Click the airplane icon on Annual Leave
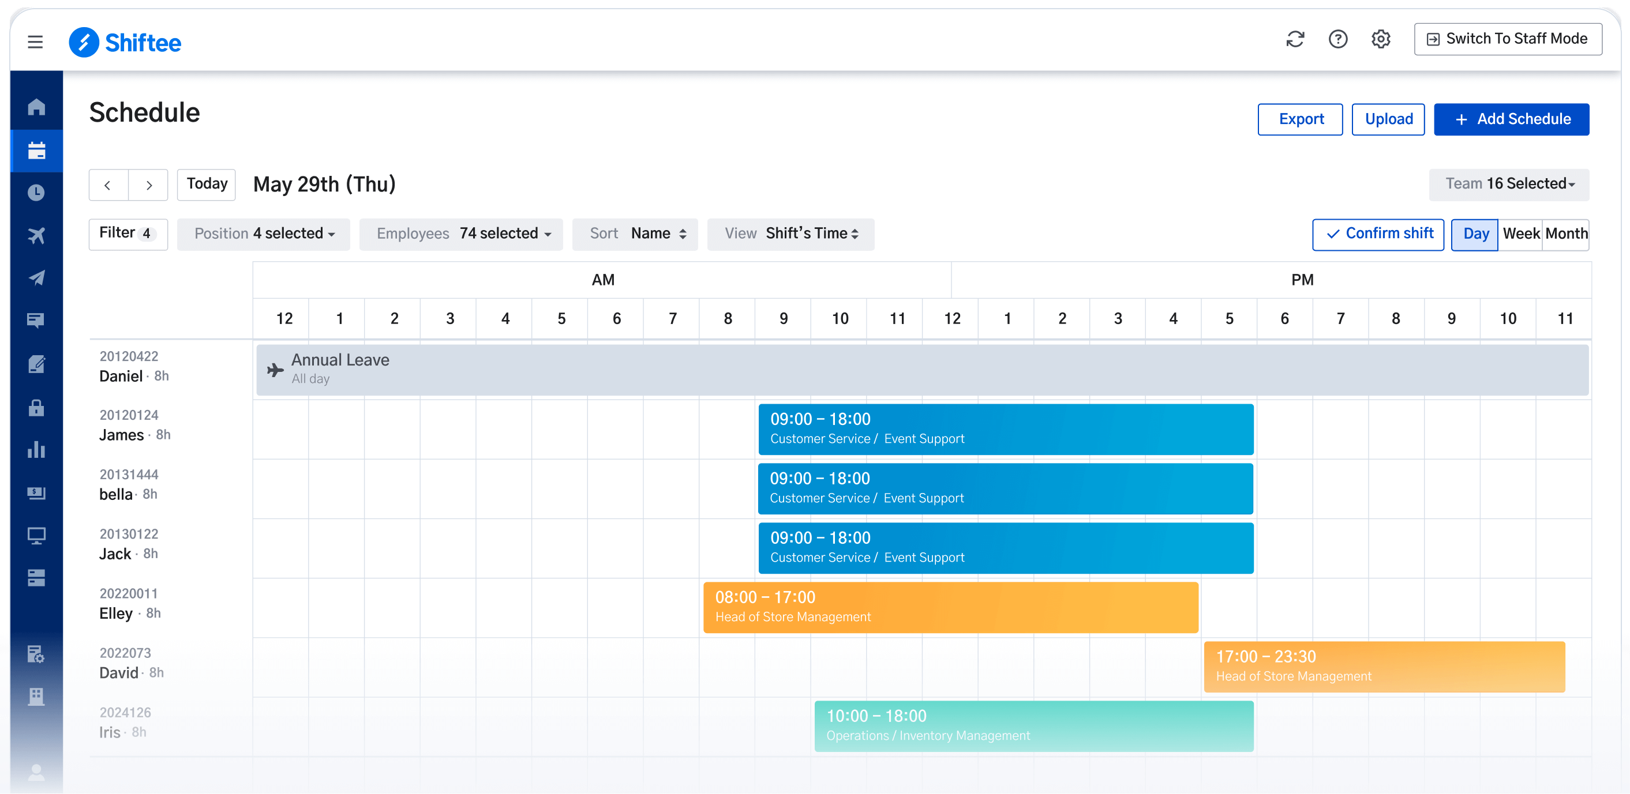This screenshot has width=1630, height=794. 275,370
